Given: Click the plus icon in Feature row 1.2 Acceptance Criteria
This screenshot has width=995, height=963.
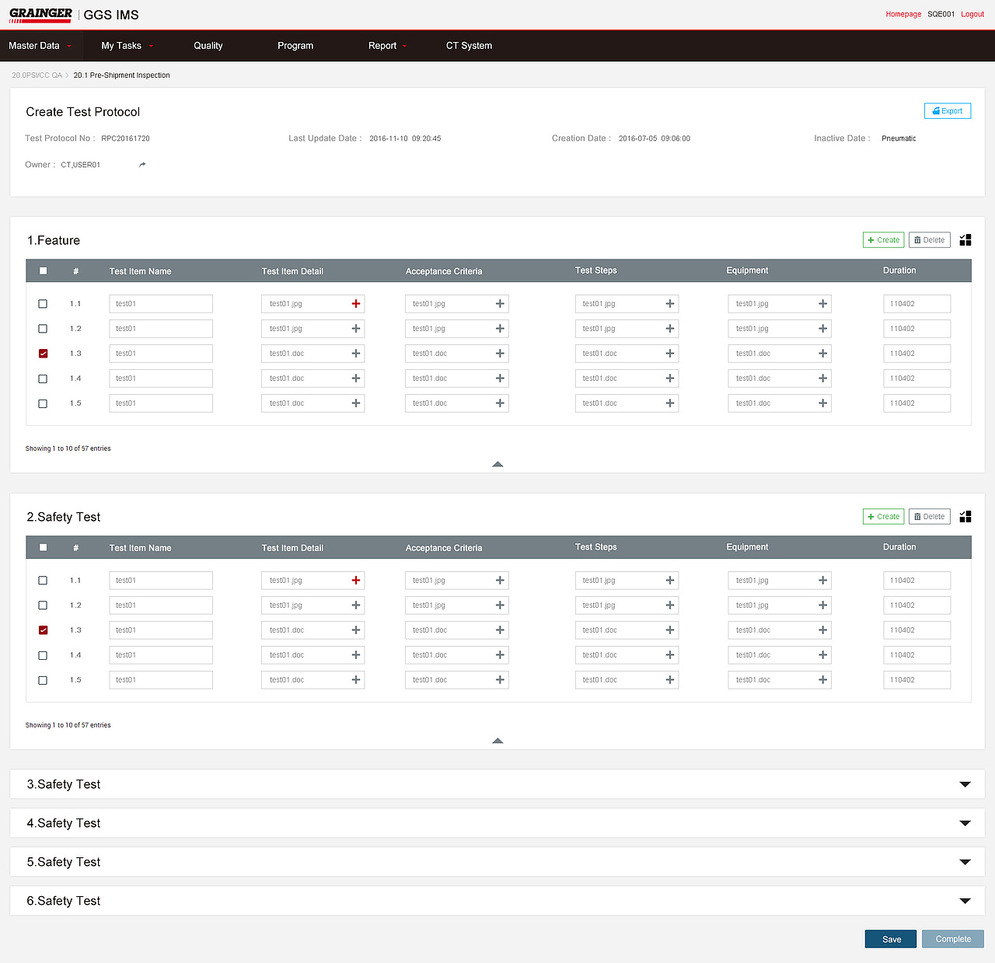Looking at the screenshot, I should pos(500,329).
